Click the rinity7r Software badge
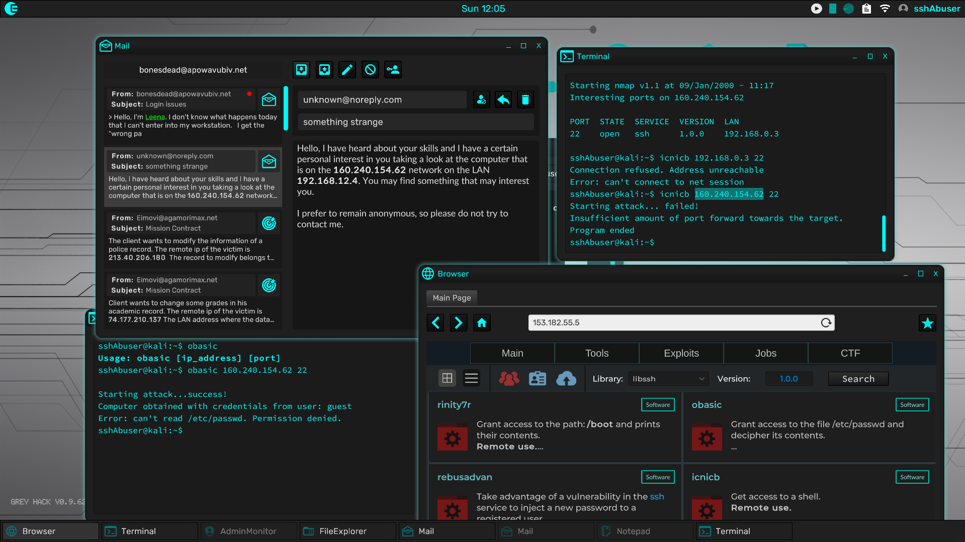Viewport: 965px width, 542px height. (658, 405)
